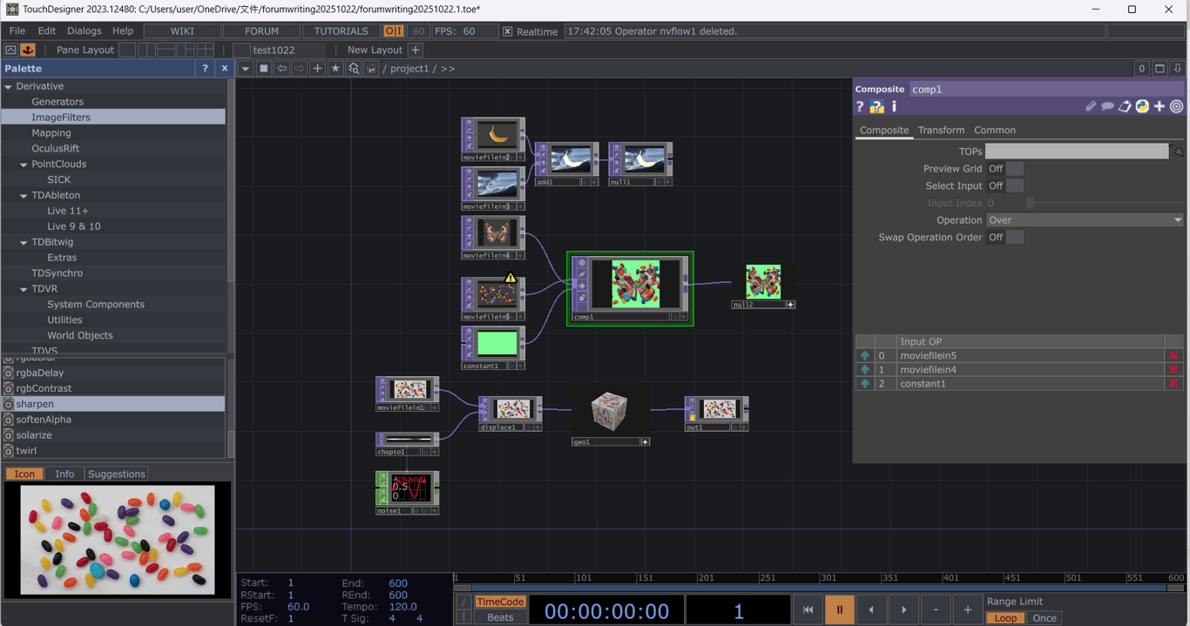Click the Palette browser anchor icon
The width and height of the screenshot is (1190, 626).
point(28,50)
